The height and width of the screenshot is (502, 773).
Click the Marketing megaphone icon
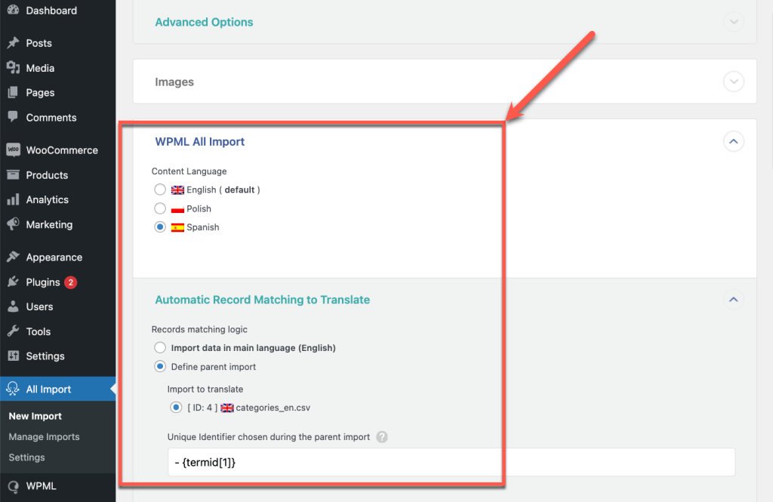coord(14,224)
